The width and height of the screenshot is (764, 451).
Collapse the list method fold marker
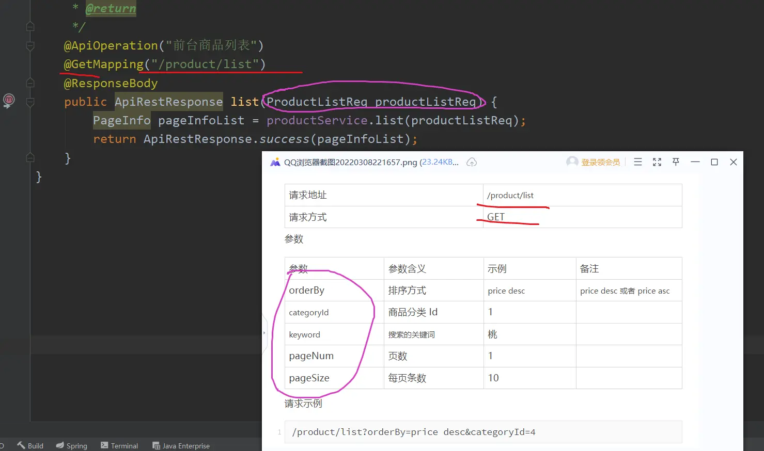point(30,102)
